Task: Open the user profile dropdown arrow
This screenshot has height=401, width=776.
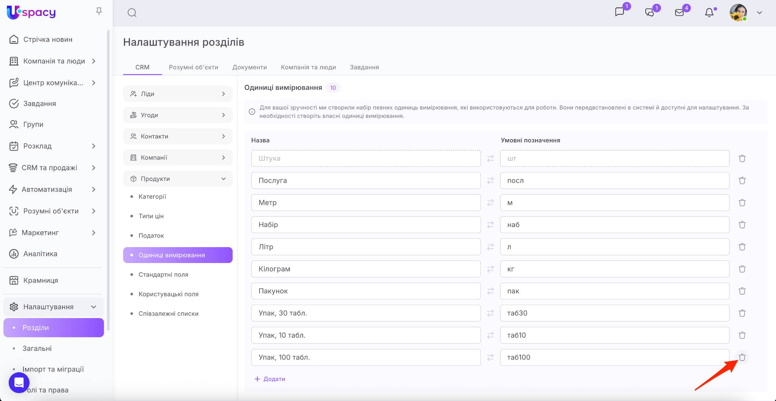Action: point(759,13)
